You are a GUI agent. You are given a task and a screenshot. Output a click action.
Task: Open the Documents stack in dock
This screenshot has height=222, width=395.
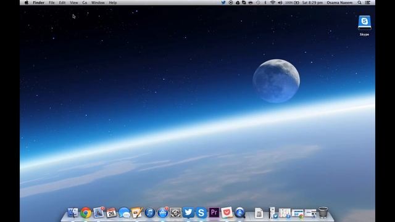(x=259, y=213)
